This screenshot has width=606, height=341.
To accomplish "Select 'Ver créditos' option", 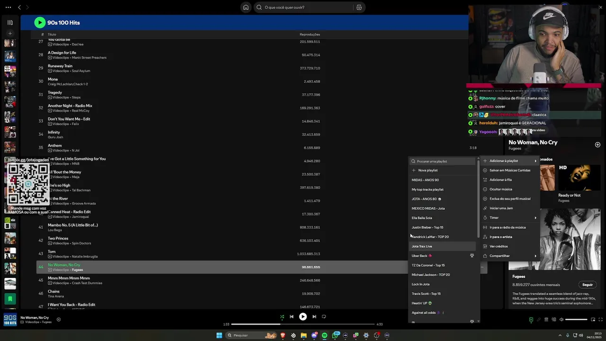I will click(510, 246).
